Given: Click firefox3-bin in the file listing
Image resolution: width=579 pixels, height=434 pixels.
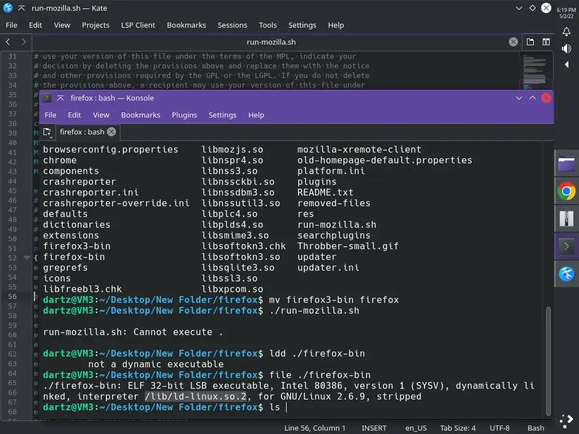Looking at the screenshot, I should (76, 246).
